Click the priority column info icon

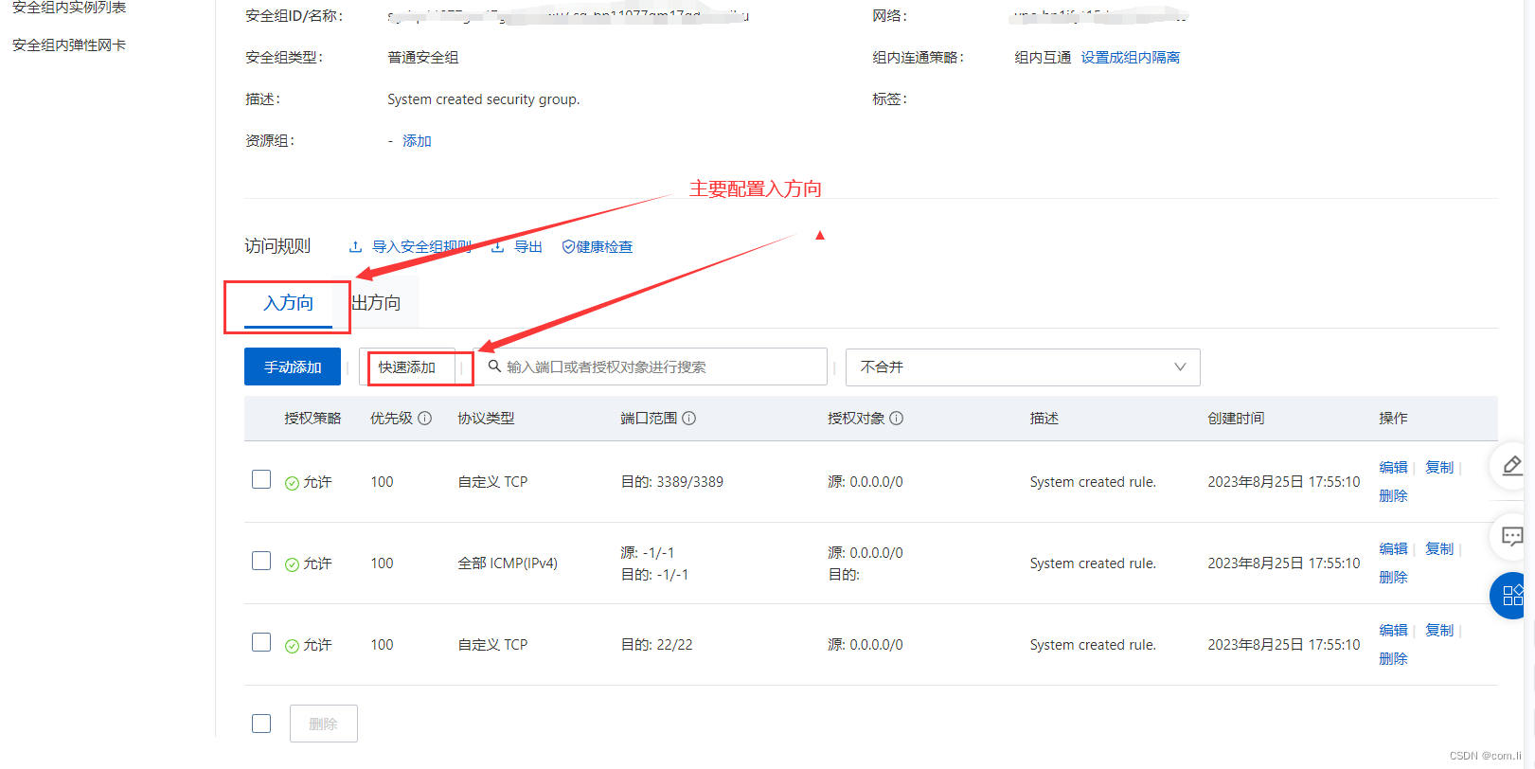coord(425,419)
